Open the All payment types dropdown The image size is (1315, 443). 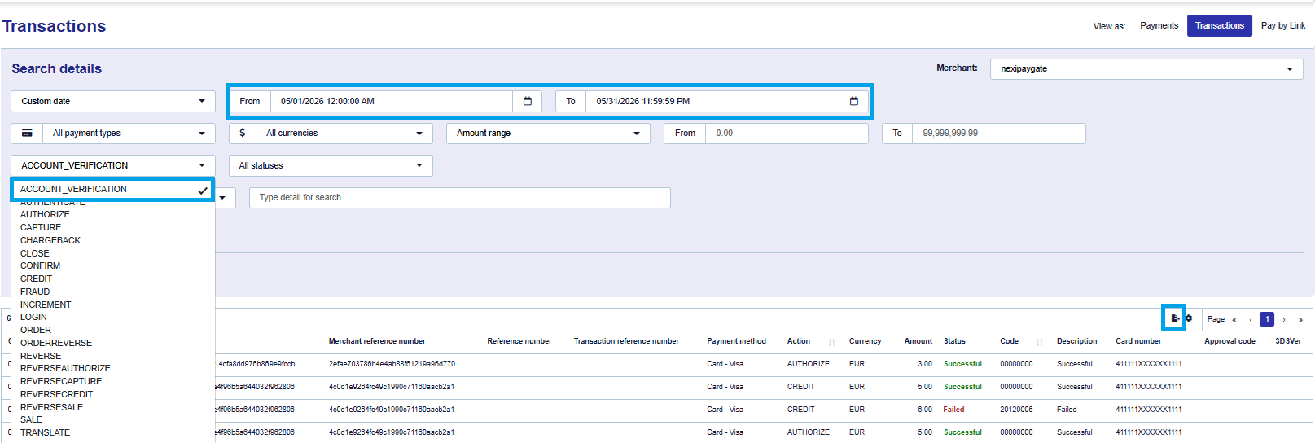click(129, 133)
